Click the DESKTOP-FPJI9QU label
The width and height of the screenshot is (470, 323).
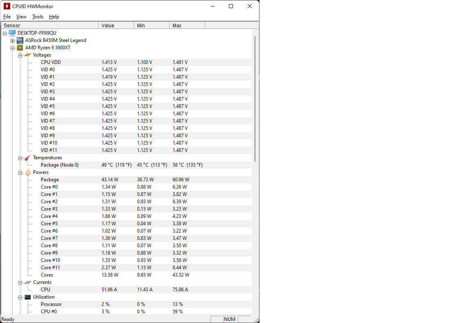coord(37,33)
